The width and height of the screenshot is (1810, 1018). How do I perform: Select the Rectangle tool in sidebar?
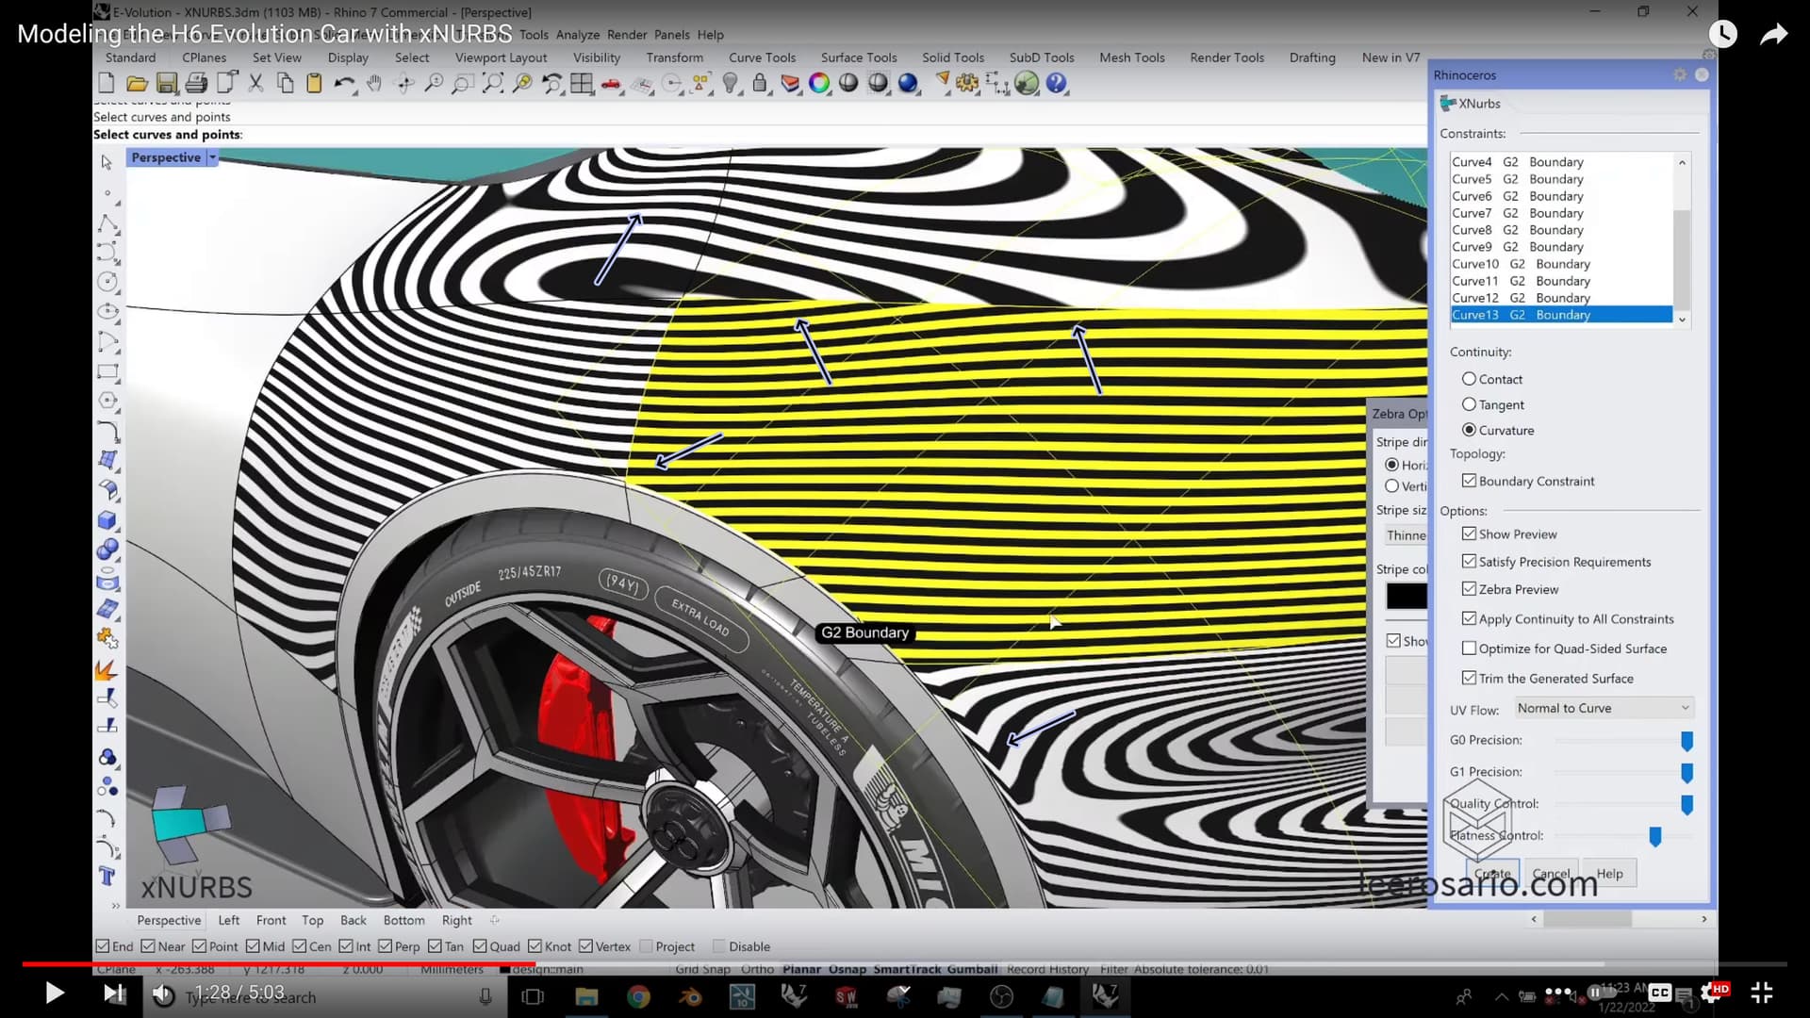click(x=107, y=371)
